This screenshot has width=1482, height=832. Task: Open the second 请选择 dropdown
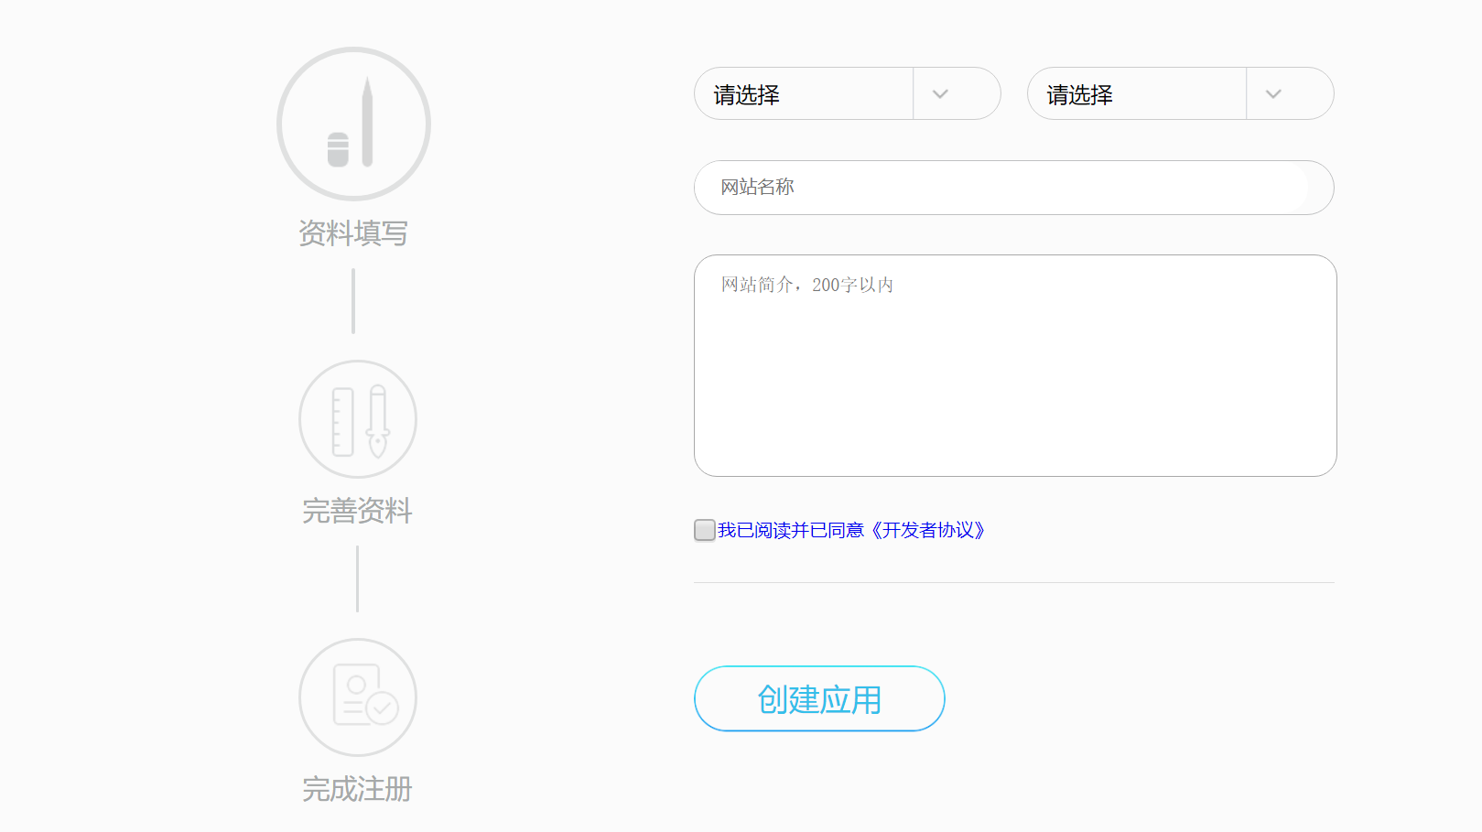coord(1137,94)
